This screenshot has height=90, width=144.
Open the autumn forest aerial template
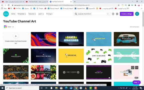click(x=16, y=72)
